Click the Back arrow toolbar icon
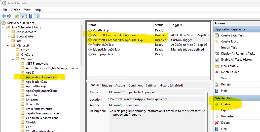Screen dimensions: 260x132 4,16
